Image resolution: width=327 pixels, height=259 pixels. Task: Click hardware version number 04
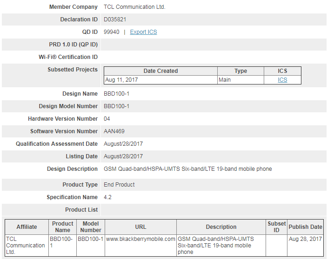(x=107, y=119)
